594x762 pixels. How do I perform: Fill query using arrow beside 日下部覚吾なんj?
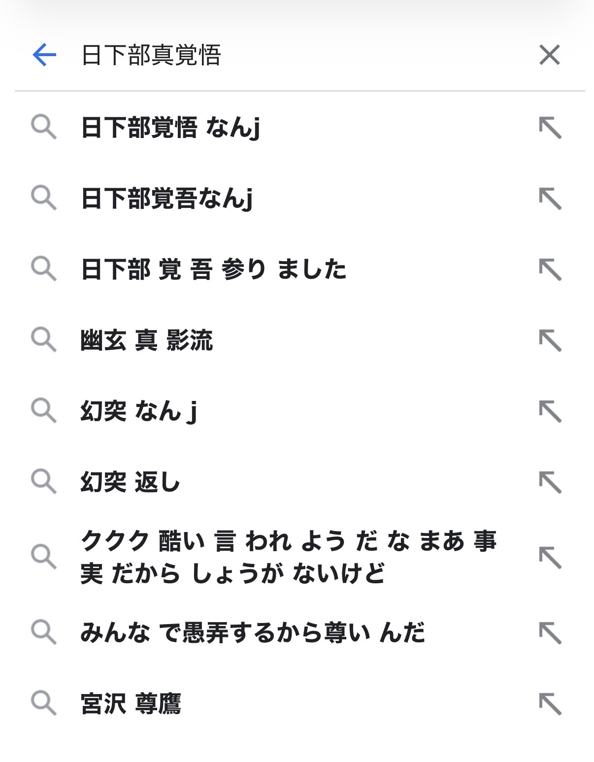pyautogui.click(x=550, y=199)
